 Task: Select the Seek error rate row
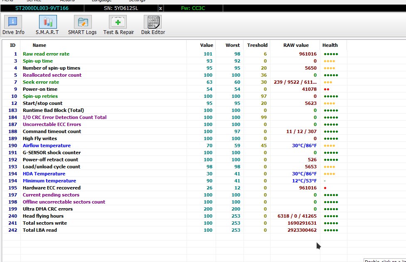[175, 82]
